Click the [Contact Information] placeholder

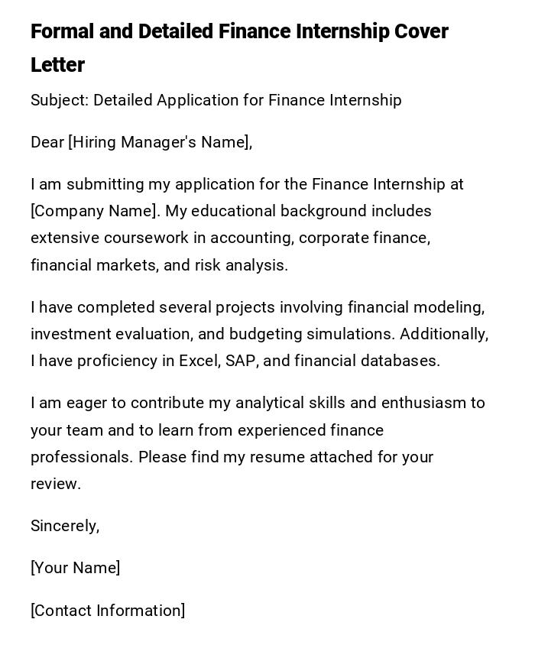point(108,611)
